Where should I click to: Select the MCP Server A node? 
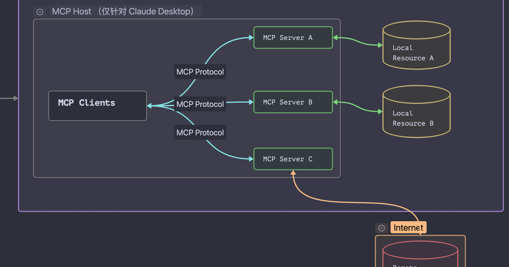(293, 38)
